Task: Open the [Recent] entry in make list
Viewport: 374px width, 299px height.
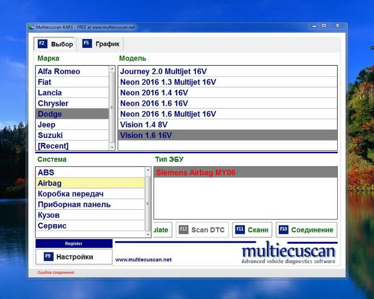Action: (x=72, y=146)
